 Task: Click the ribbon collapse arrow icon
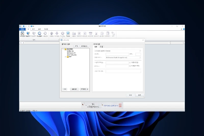pos(181,29)
